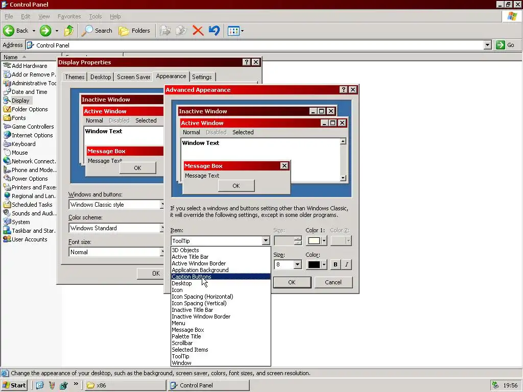The width and height of the screenshot is (523, 392).
Task: Toggle Bold font button
Action: pos(335,265)
